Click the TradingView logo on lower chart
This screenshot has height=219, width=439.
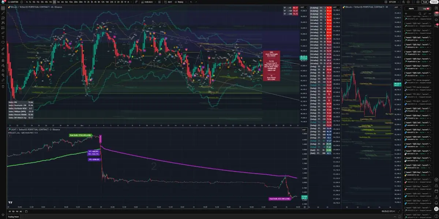[11, 203]
